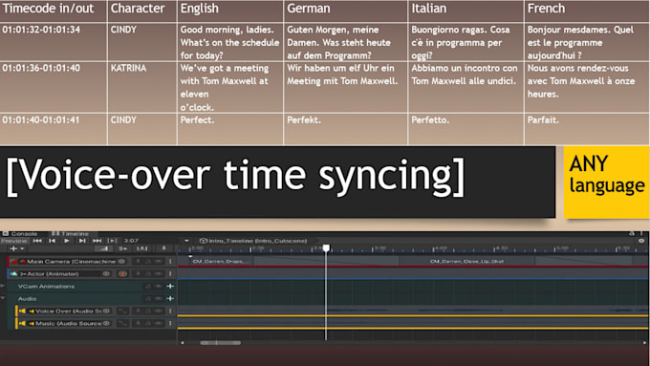
Task: Toggle the timeline marker track icon
Action: coord(163,248)
